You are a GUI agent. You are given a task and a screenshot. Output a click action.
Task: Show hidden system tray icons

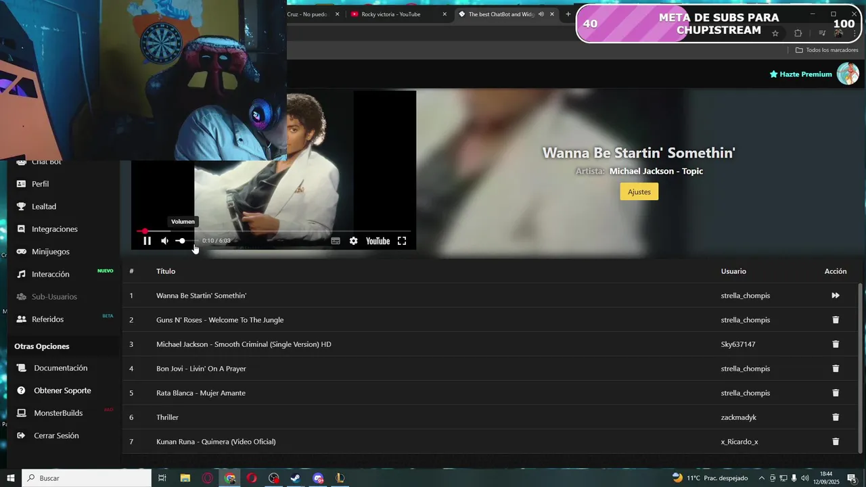click(x=761, y=478)
